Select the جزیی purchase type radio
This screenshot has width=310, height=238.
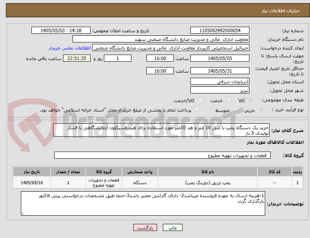click(261, 110)
